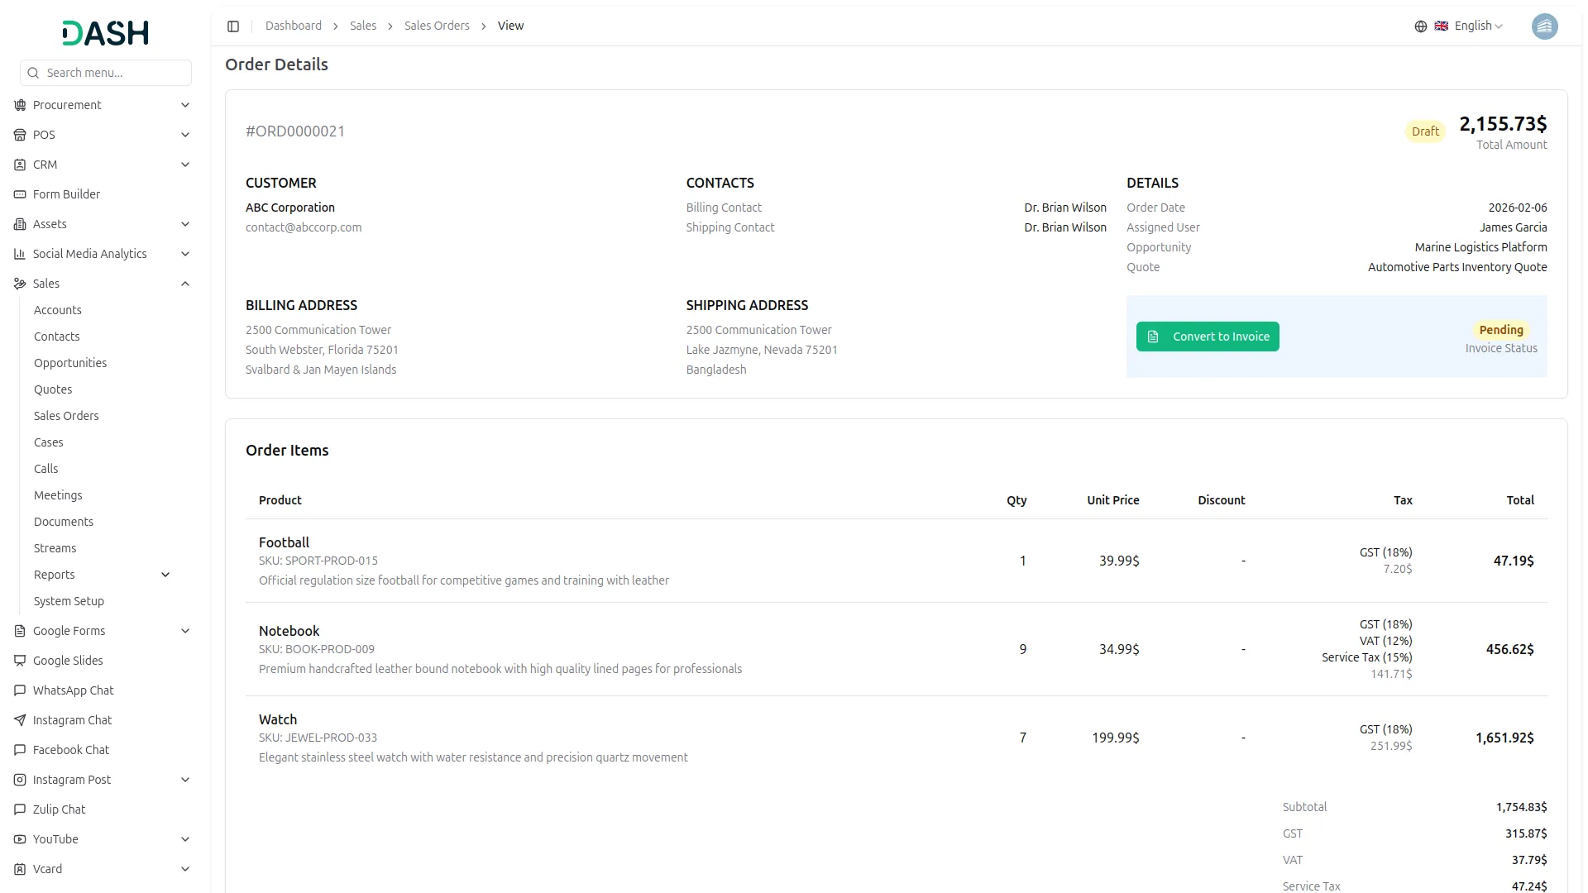Collapse the Sales section chevron

pyautogui.click(x=185, y=284)
